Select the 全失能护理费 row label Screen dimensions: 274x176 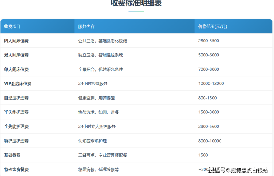click(16, 126)
